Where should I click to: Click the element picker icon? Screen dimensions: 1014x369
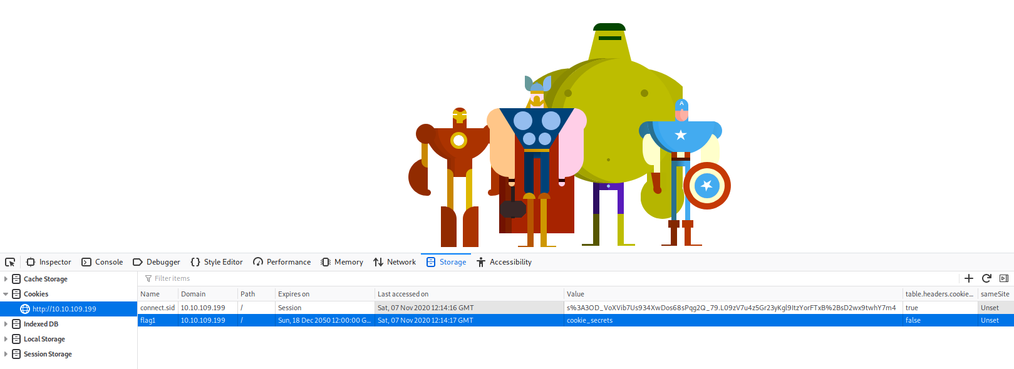[x=10, y=262]
